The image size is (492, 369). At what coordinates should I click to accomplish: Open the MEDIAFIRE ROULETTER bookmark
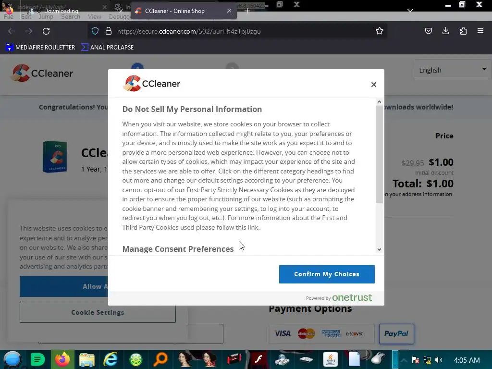40,48
